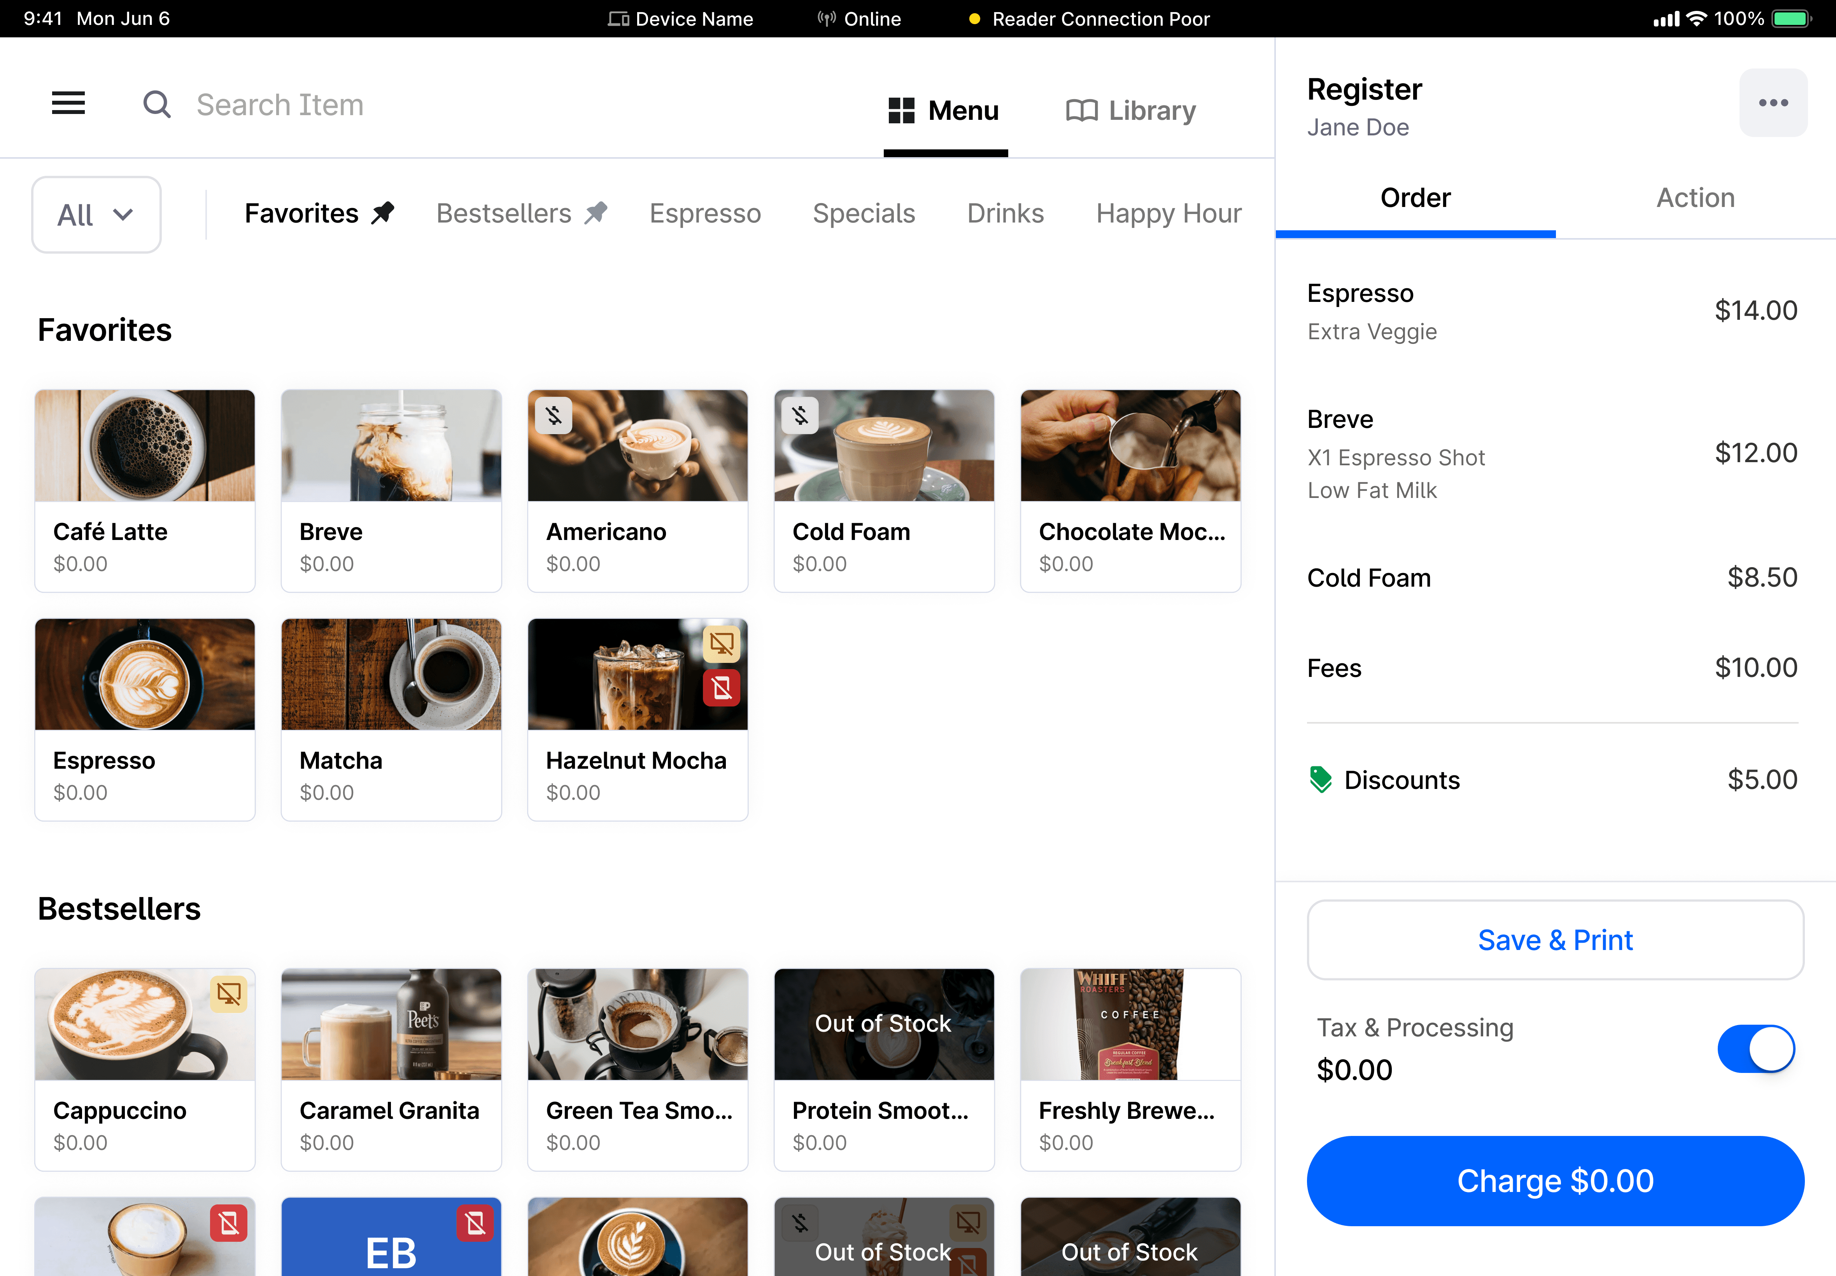The width and height of the screenshot is (1836, 1276).
Task: Click no-price icon on Americano card
Action: [x=554, y=415]
